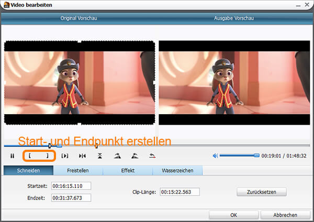Click the 00:19:01 / 01:48:32 time display
Screen dimensions: 314x222
(284, 156)
